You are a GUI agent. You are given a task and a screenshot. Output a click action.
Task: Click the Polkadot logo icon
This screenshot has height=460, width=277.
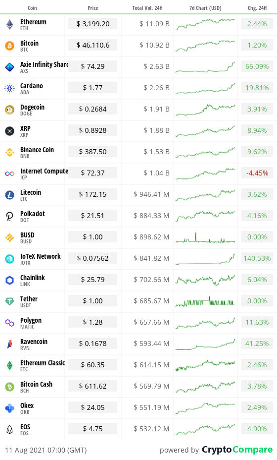(10, 216)
